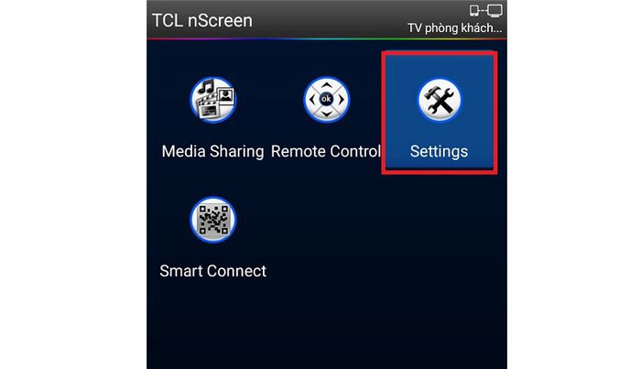The height and width of the screenshot is (369, 641).
Task: Tap the up arrow on Remote Control icon
Action: tap(326, 85)
